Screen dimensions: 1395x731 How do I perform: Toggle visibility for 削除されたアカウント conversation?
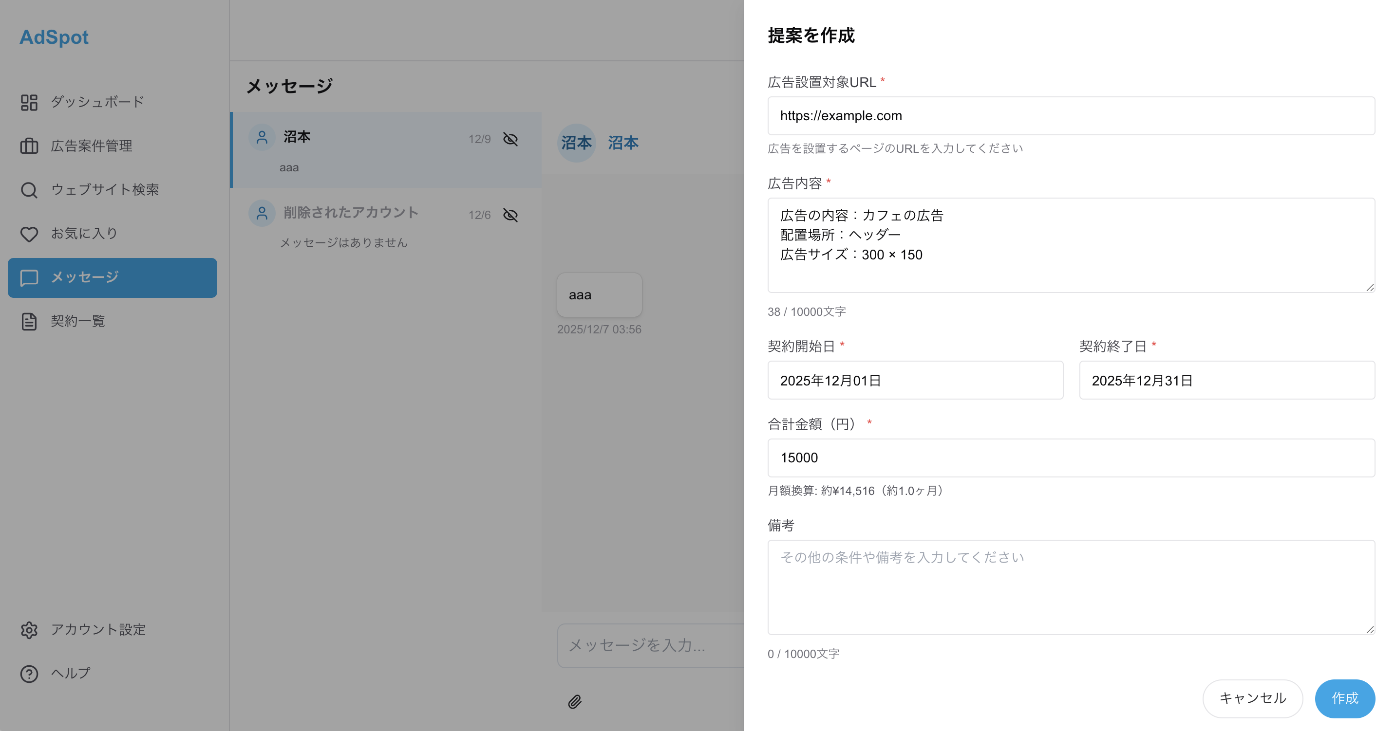[x=510, y=215]
